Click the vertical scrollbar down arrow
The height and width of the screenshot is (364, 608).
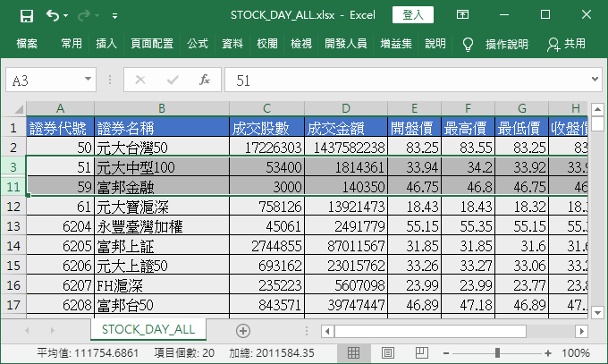(597, 311)
